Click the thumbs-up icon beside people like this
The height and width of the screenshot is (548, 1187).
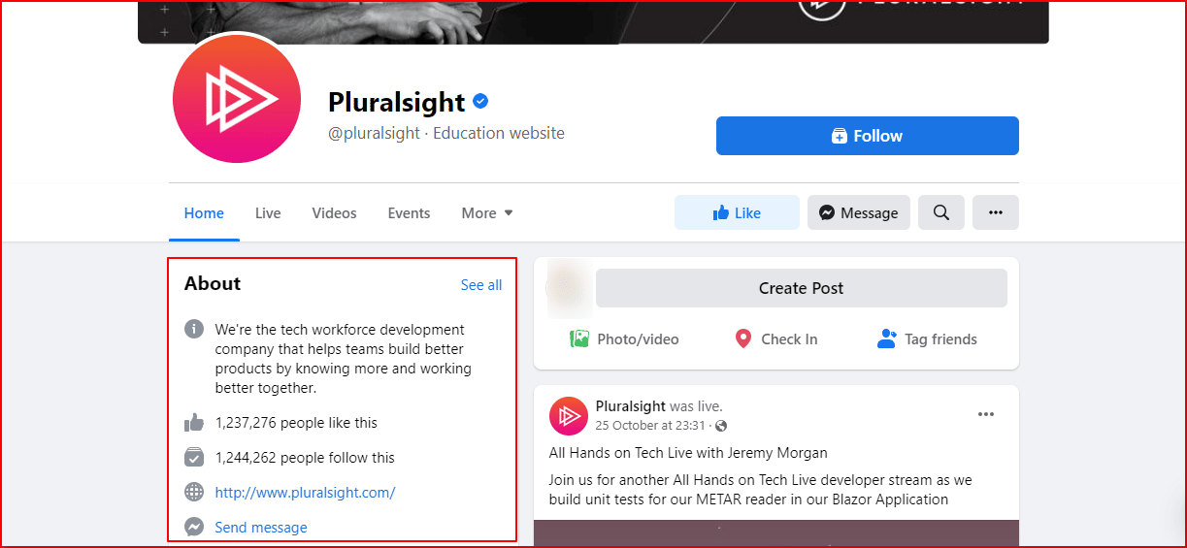pyautogui.click(x=194, y=422)
